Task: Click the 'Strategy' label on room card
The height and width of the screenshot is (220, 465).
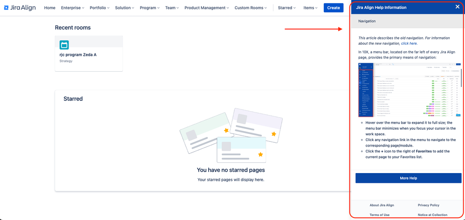Action: (x=66, y=61)
